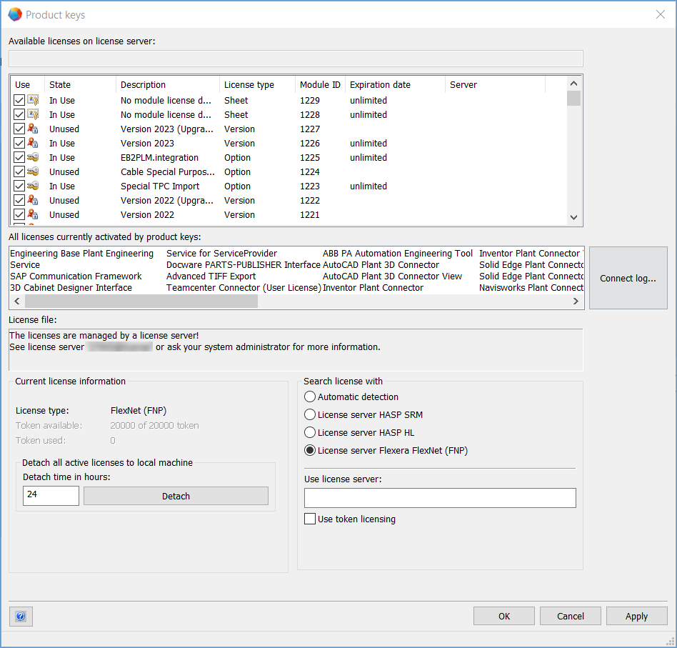The image size is (677, 648).
Task: Uncheck the Use checkbox for Module 1227
Action: coord(19,129)
